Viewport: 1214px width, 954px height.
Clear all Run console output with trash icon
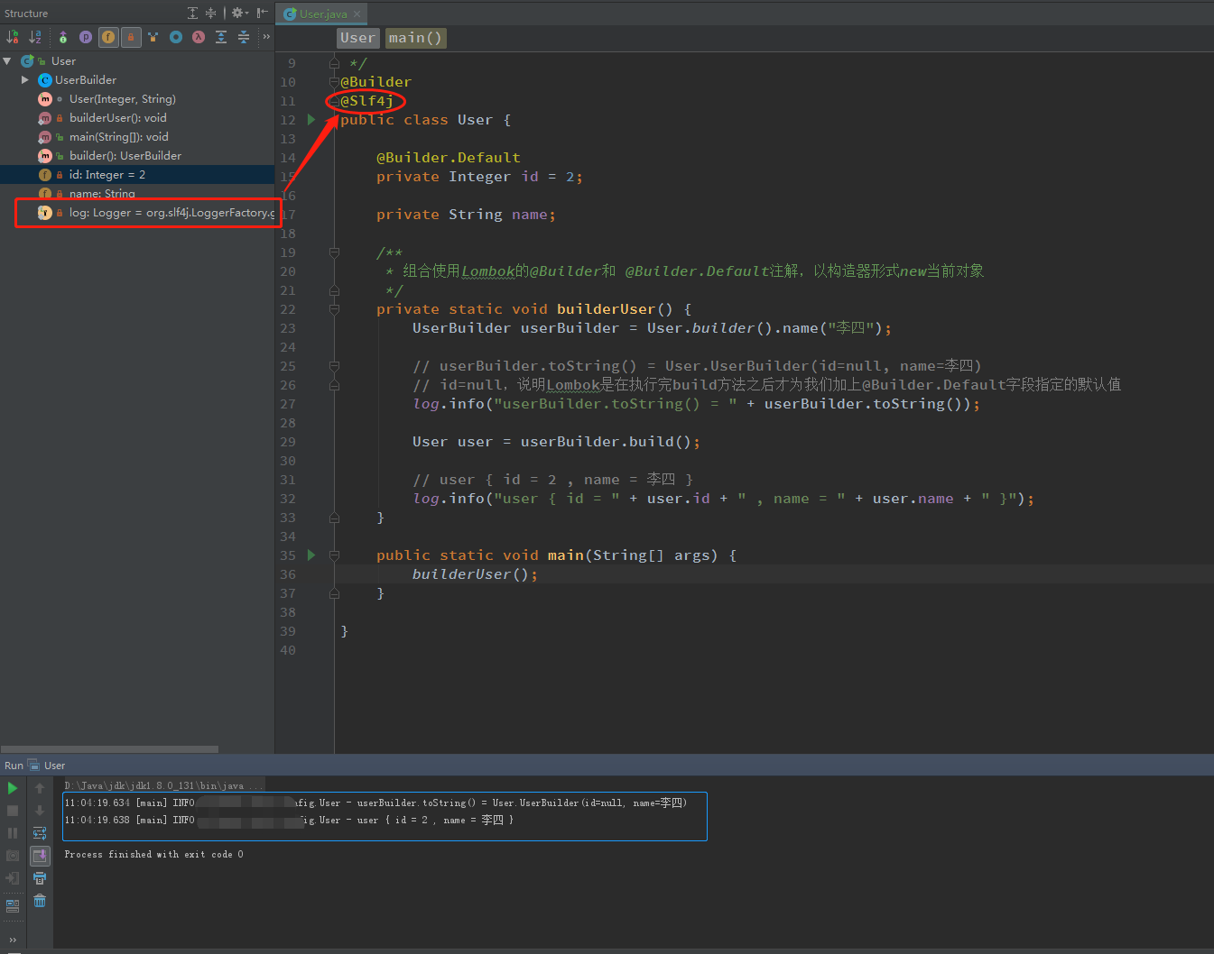tap(40, 901)
